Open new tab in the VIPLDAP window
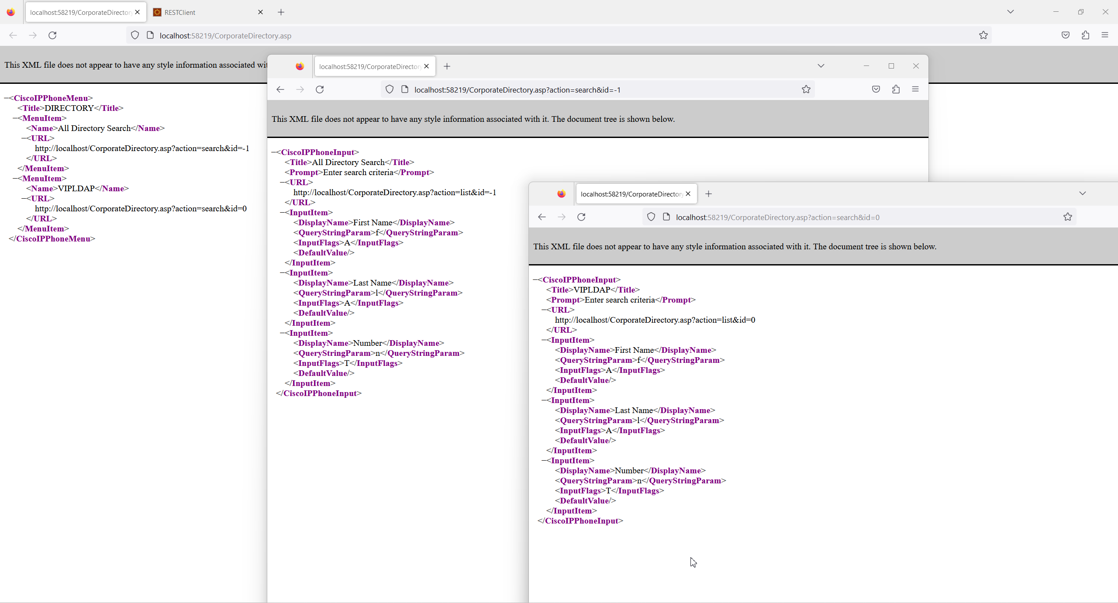This screenshot has width=1118, height=603. (x=708, y=194)
